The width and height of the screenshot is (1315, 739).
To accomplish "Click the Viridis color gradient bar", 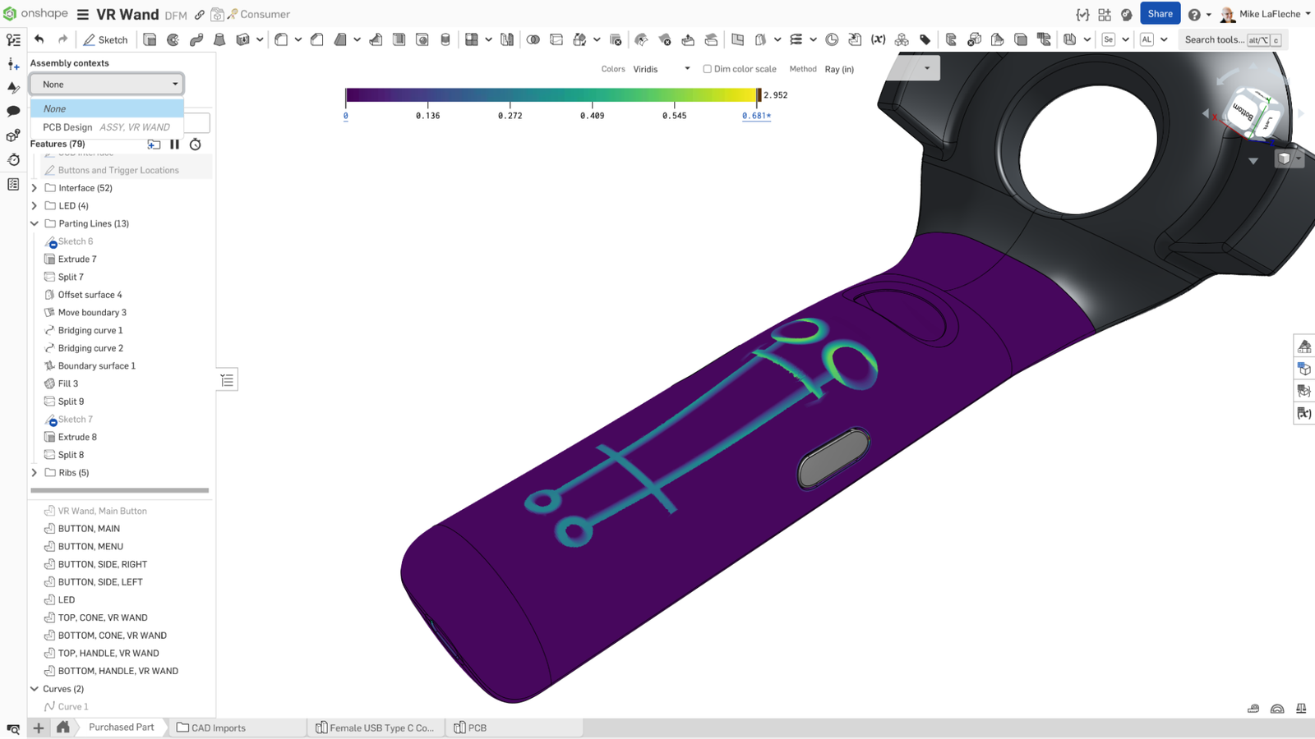I will [x=551, y=94].
